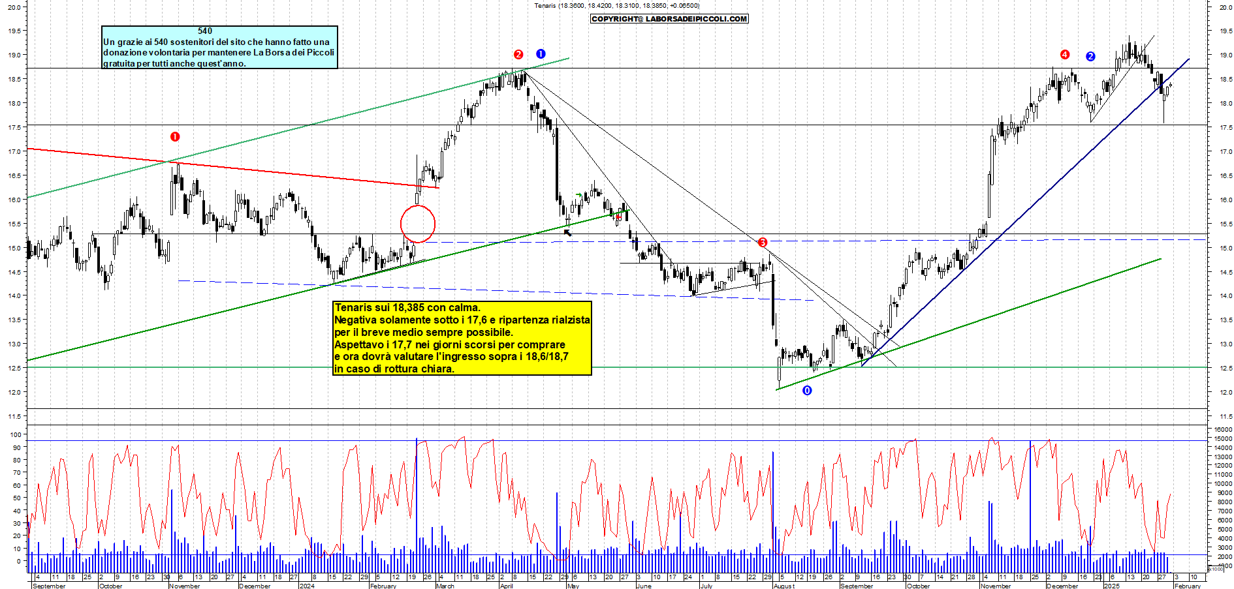The image size is (1234, 589).
Task: Select the June label on time axis
Action: click(644, 586)
